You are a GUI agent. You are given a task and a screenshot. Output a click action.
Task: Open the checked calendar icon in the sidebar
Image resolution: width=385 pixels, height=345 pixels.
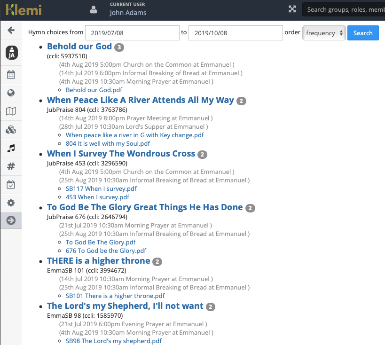[11, 184]
